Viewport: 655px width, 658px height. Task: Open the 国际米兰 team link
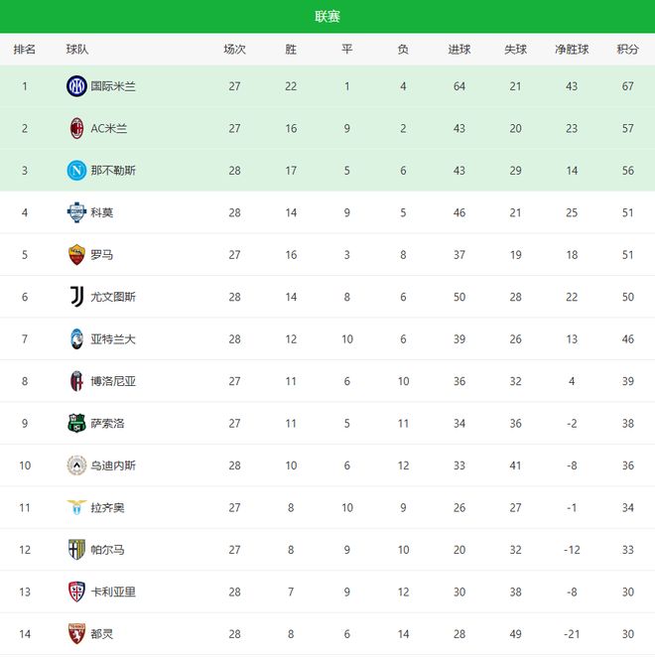[x=113, y=86]
